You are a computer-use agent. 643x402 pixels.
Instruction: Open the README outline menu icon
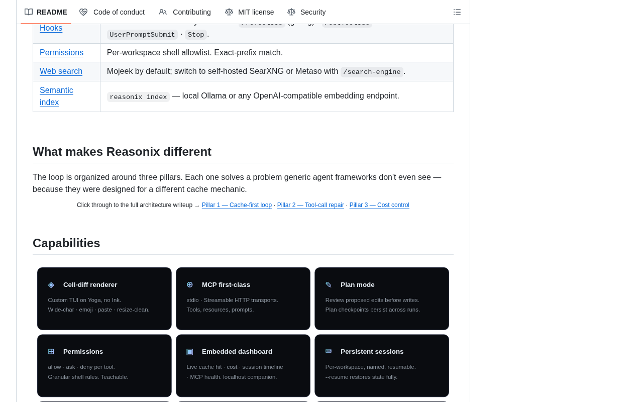click(x=457, y=12)
